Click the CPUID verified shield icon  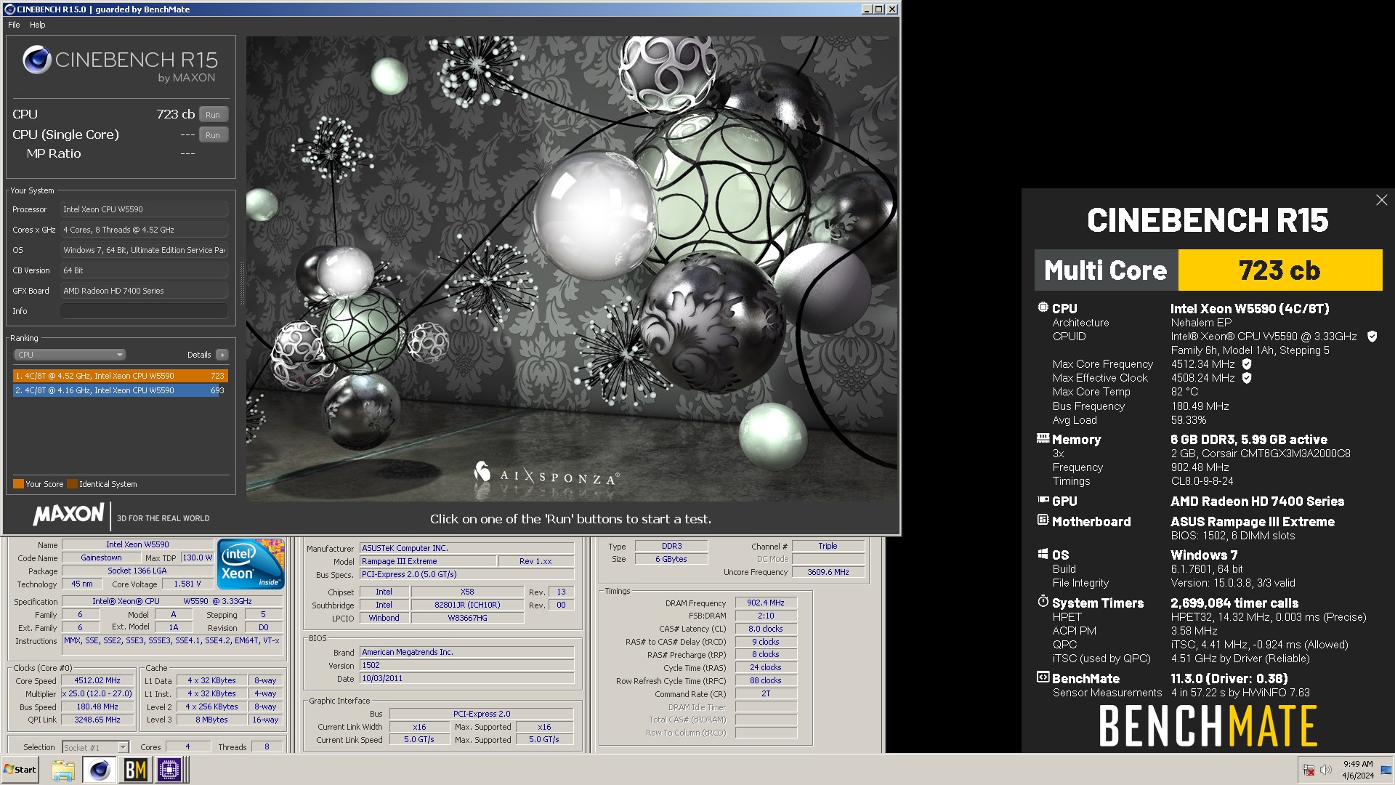click(x=1372, y=337)
